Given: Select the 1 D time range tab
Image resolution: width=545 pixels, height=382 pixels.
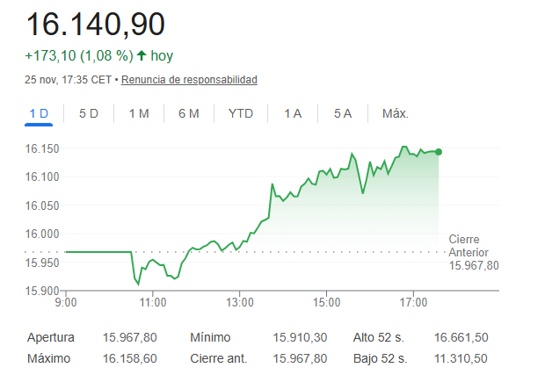Looking at the screenshot, I should click(x=38, y=113).
